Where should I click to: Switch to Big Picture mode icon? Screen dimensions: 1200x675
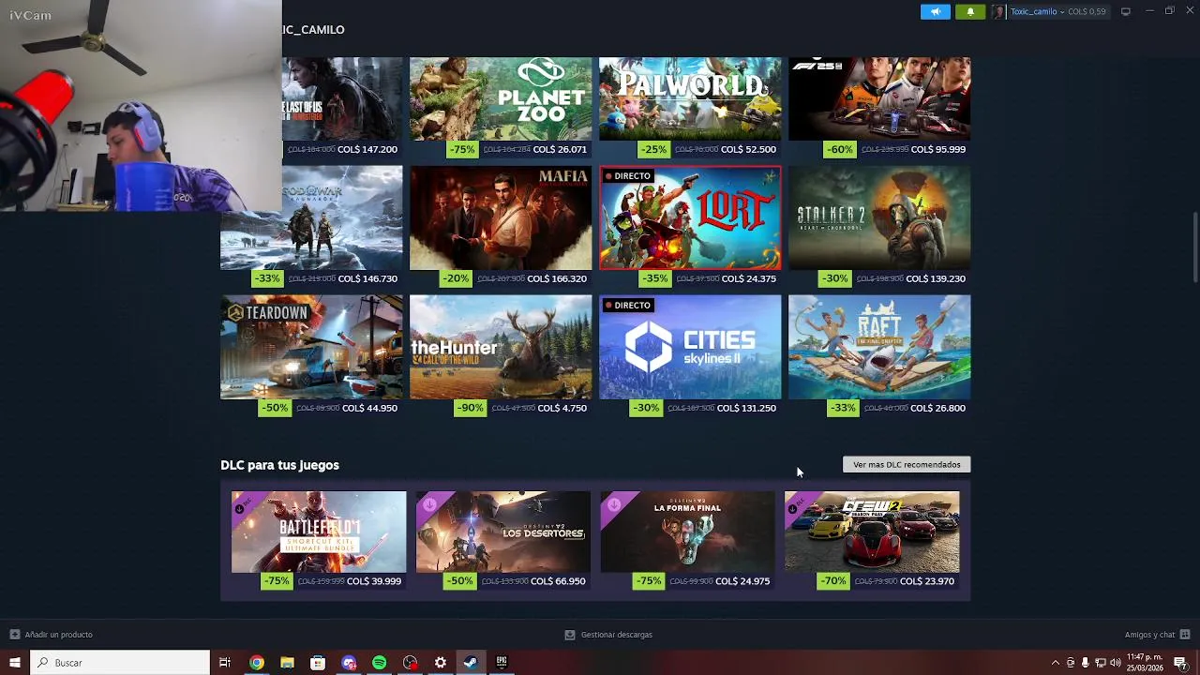tap(1126, 11)
